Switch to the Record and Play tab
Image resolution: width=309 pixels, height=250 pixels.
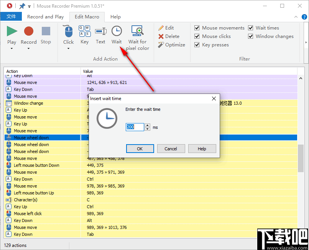click(46, 17)
